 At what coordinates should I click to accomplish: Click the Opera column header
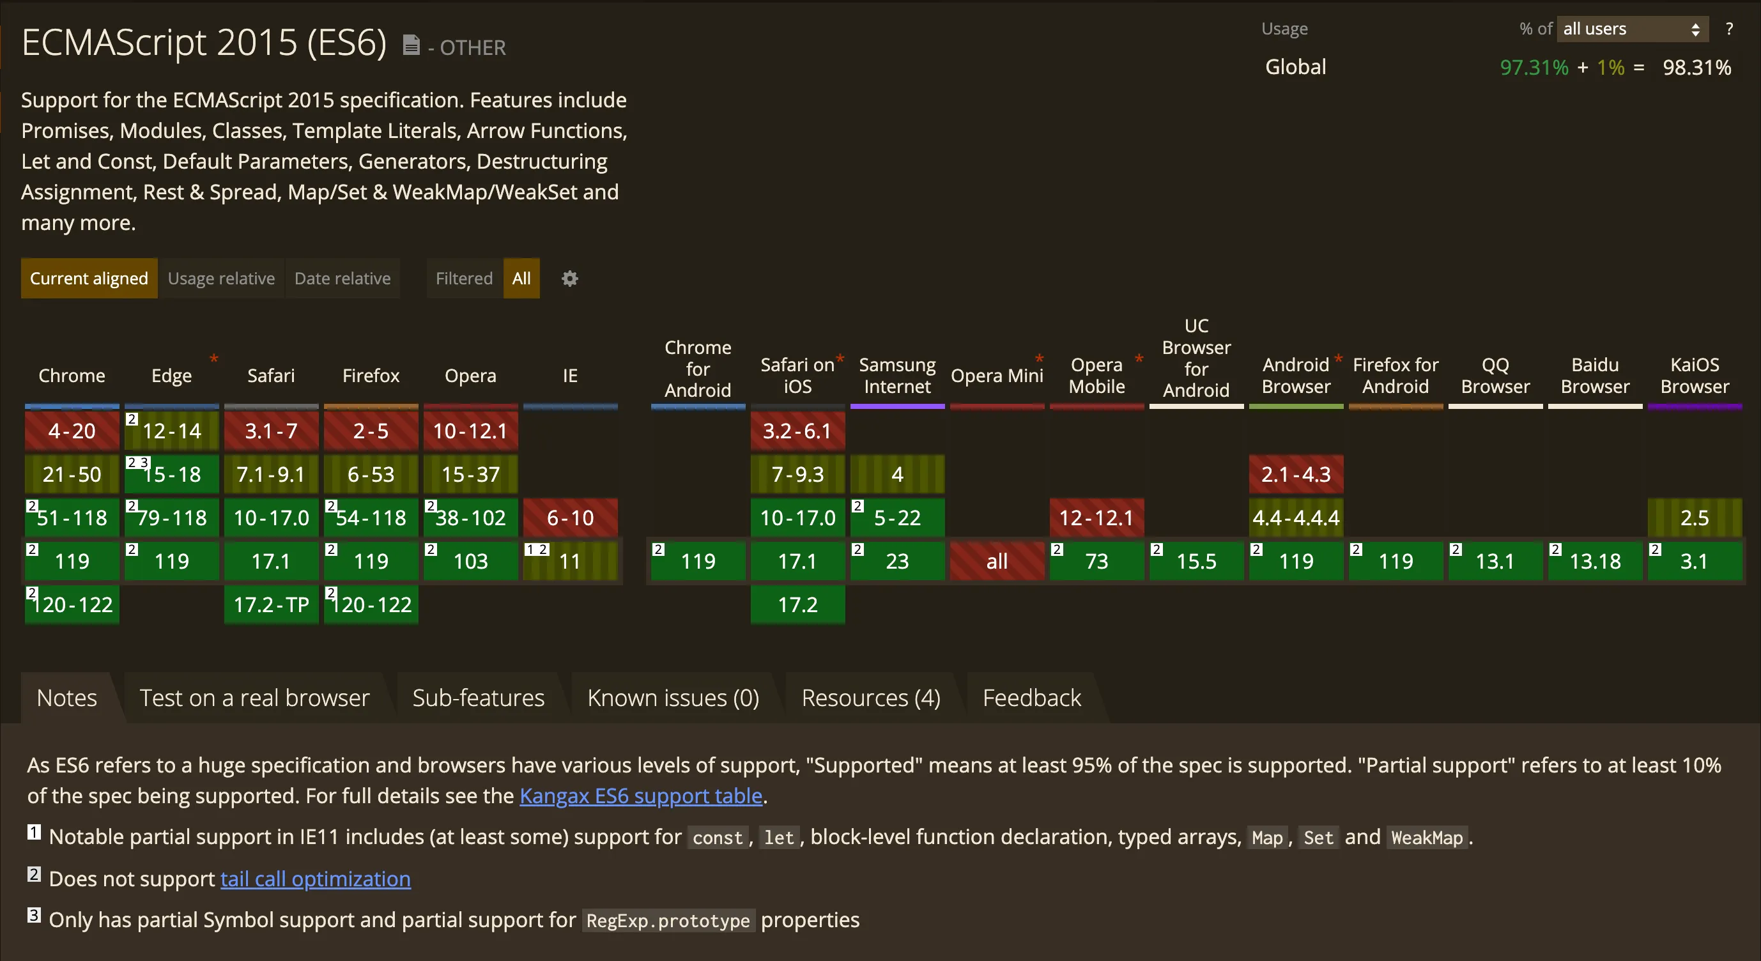(x=470, y=375)
